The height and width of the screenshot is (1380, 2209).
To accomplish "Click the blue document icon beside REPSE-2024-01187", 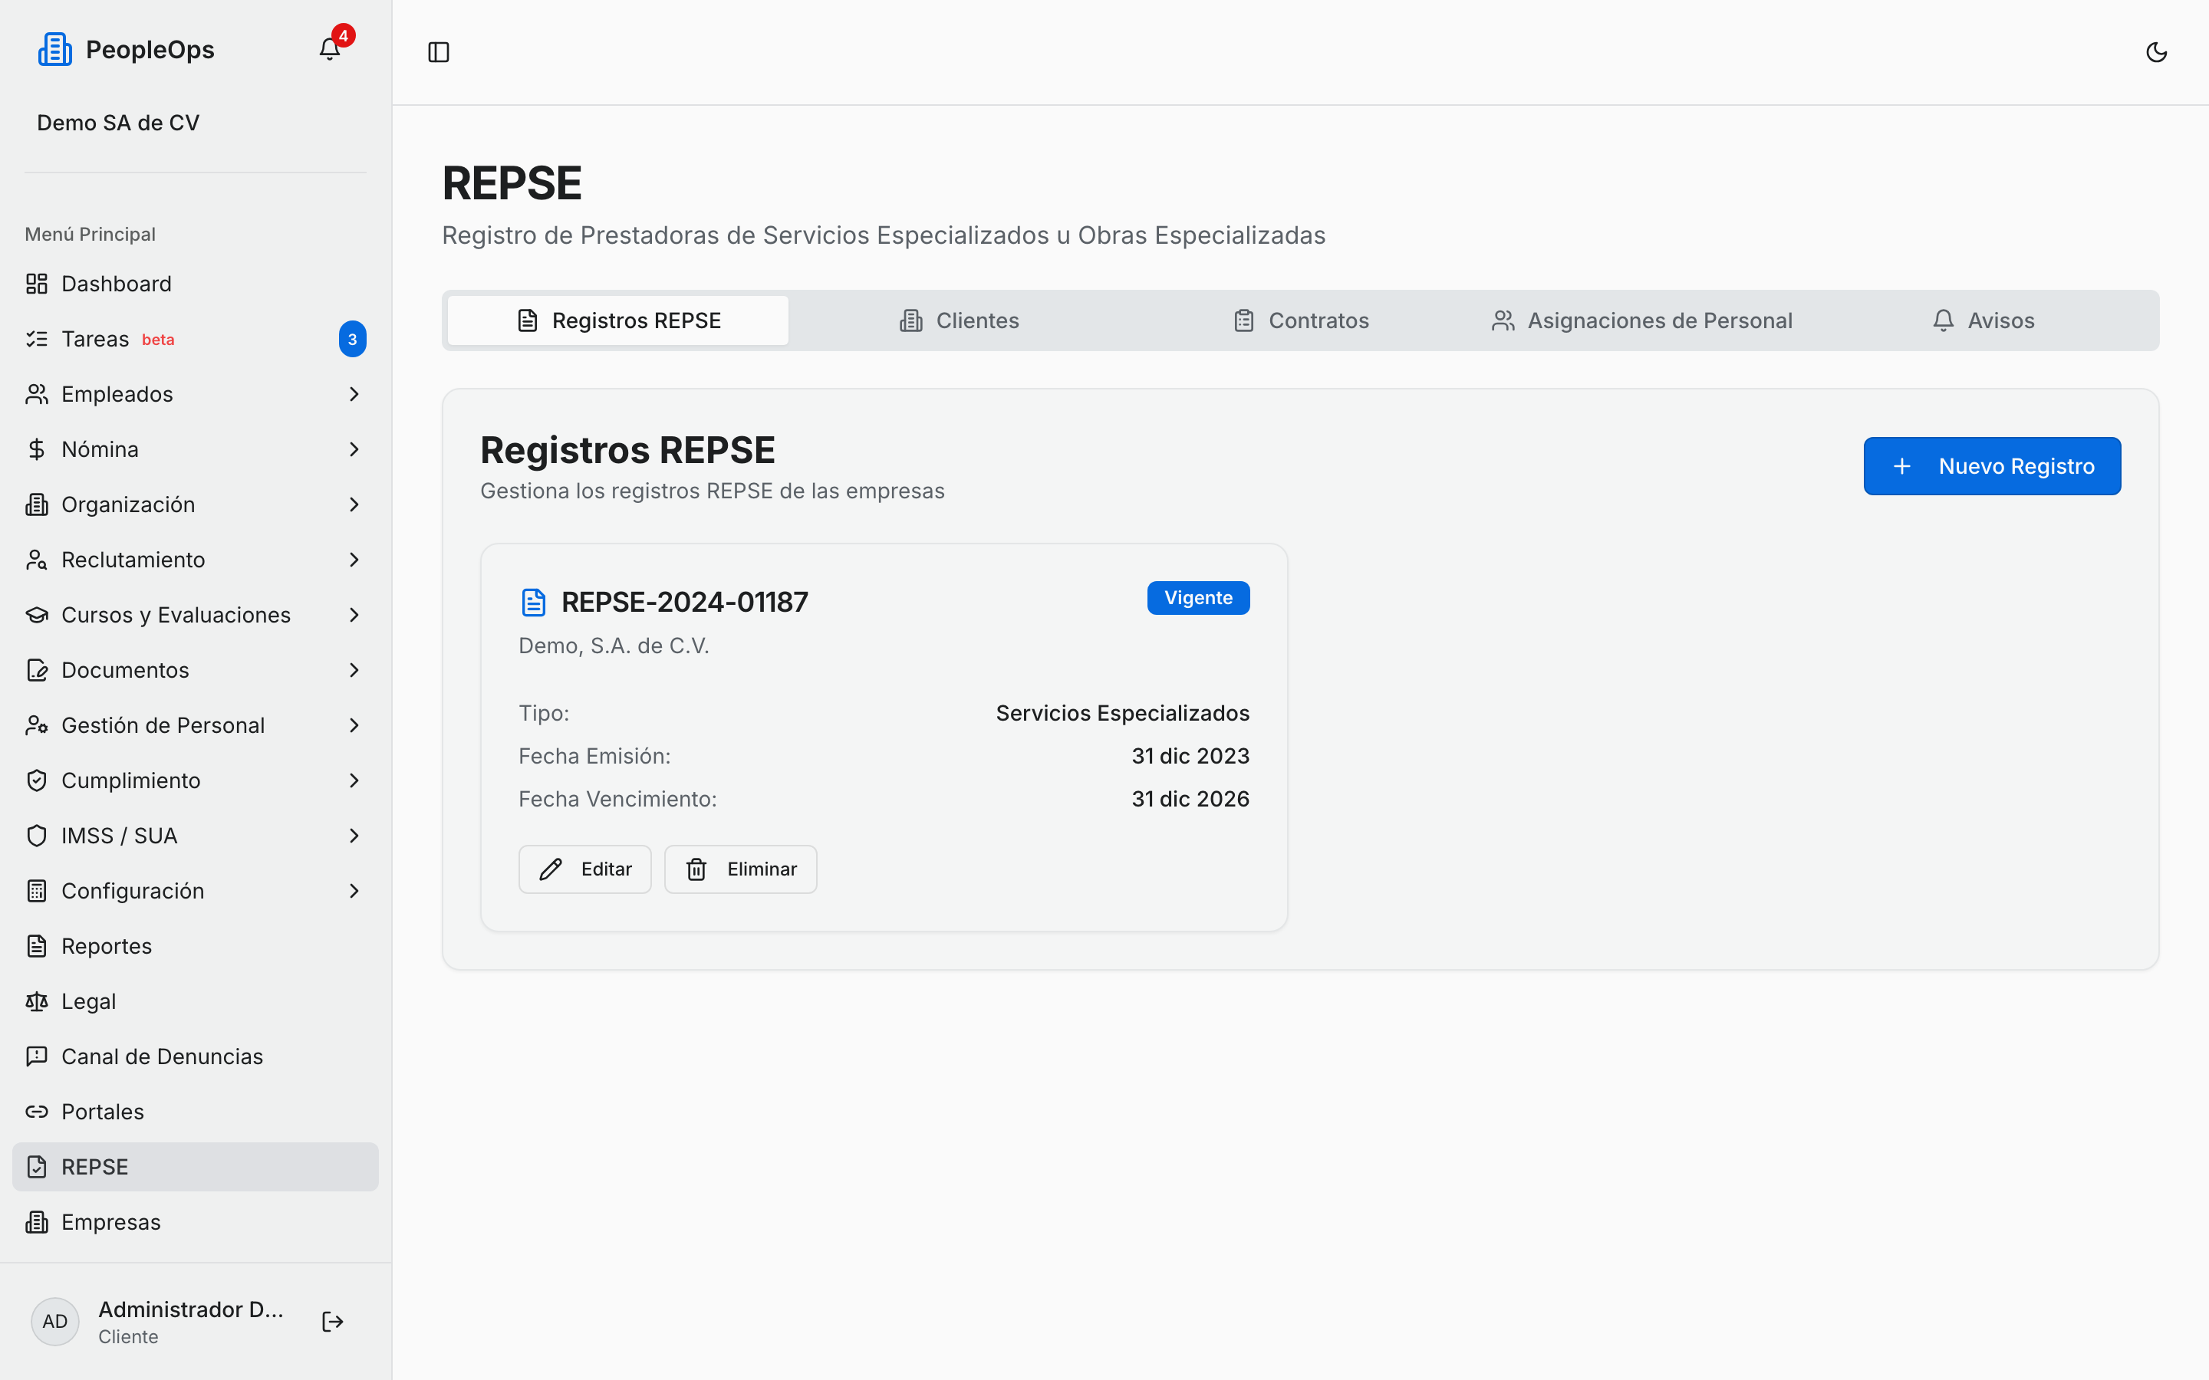I will coord(533,603).
